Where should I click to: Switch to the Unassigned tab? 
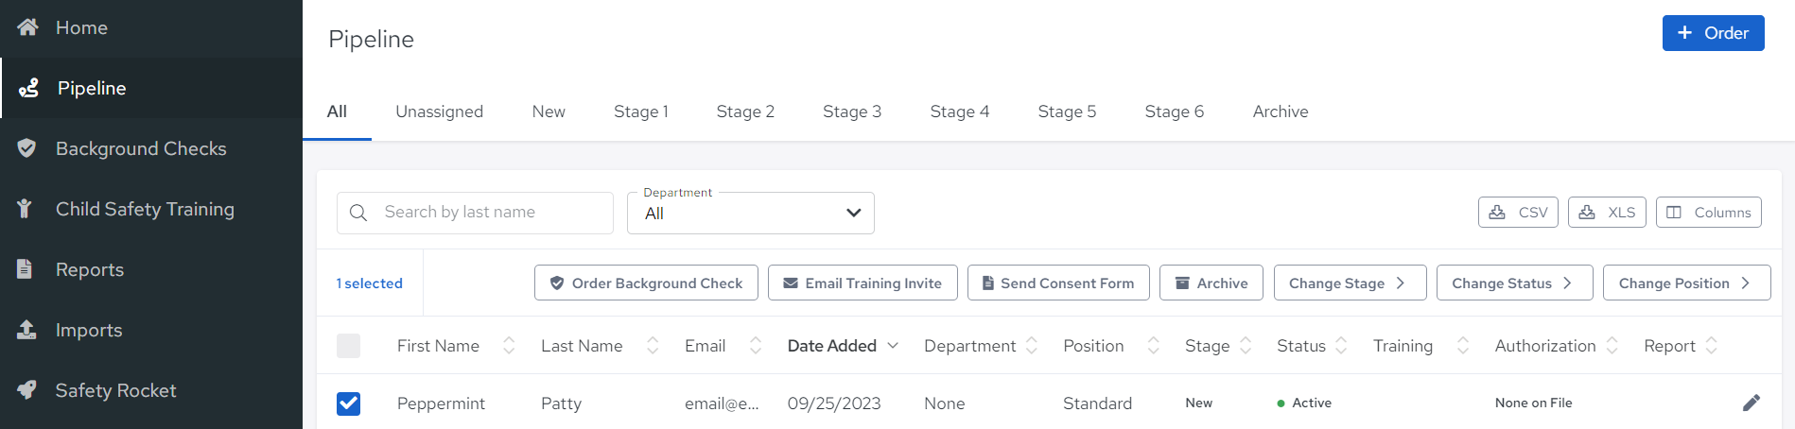(x=439, y=112)
